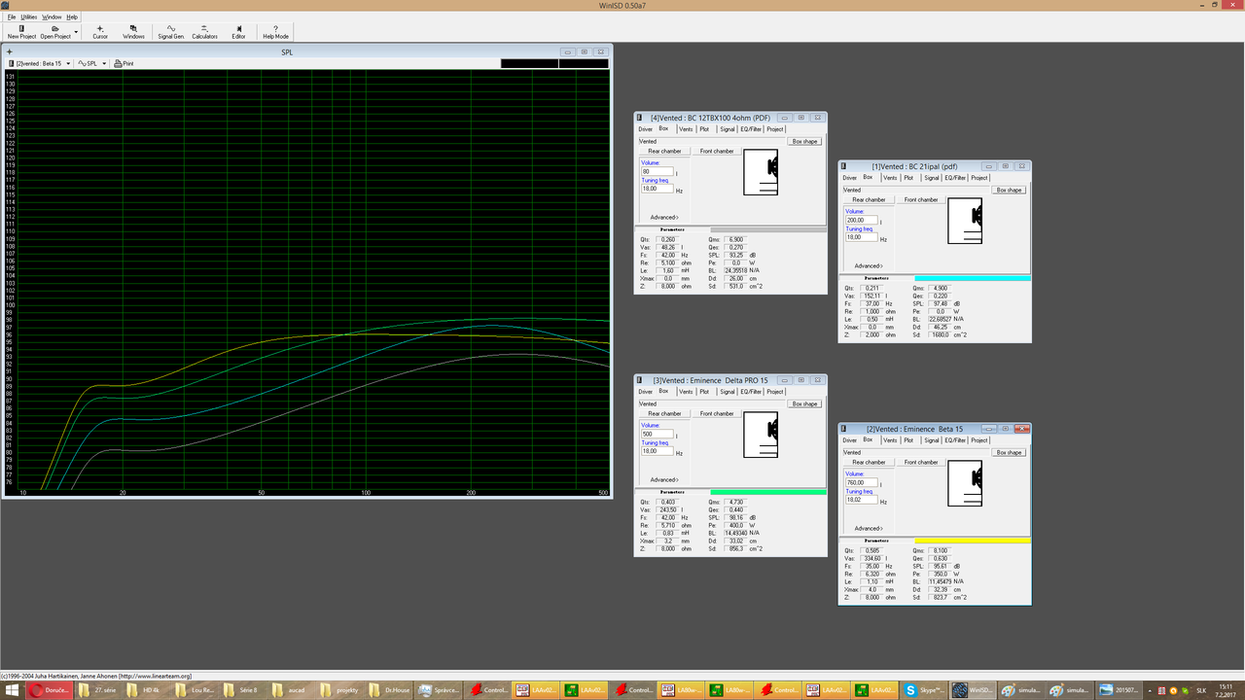
Task: Print the SPL graph
Action: 124,63
